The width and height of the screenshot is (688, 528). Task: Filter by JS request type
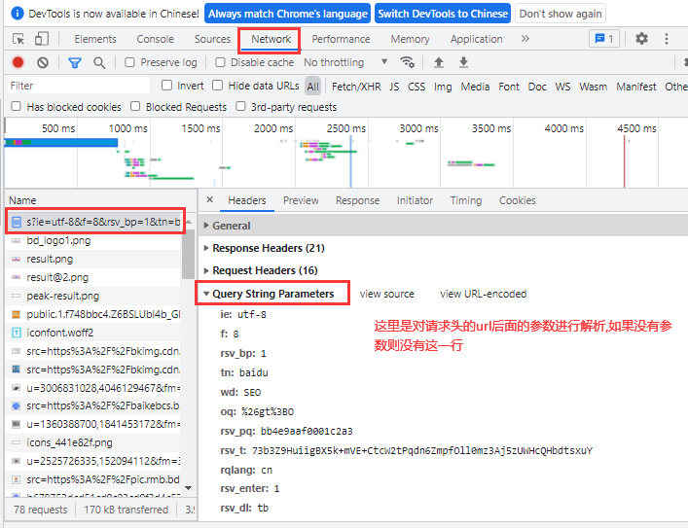(x=394, y=87)
